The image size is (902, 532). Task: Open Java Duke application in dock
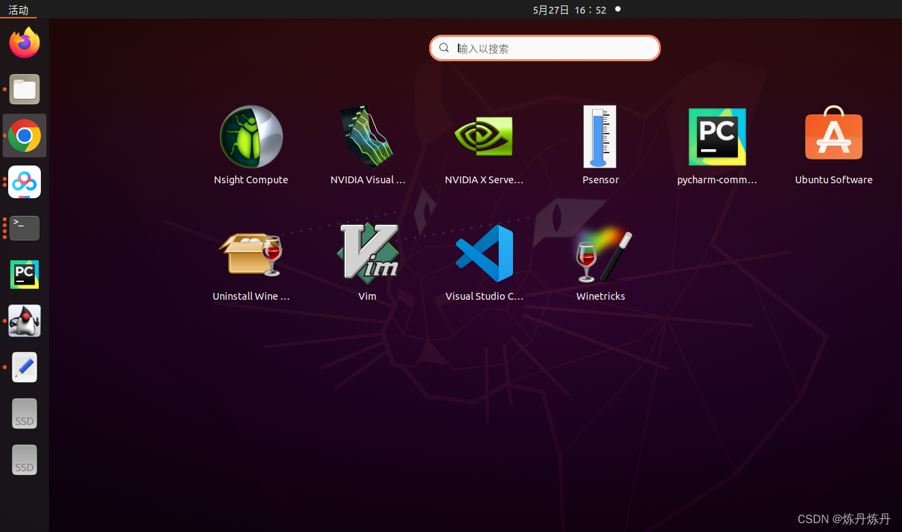[x=25, y=321]
